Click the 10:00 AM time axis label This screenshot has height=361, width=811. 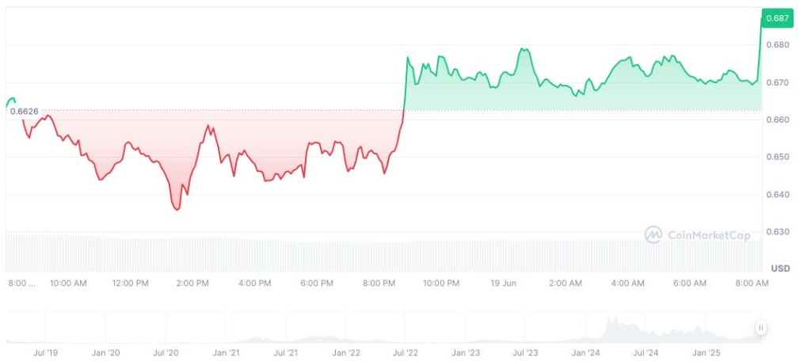(68, 283)
